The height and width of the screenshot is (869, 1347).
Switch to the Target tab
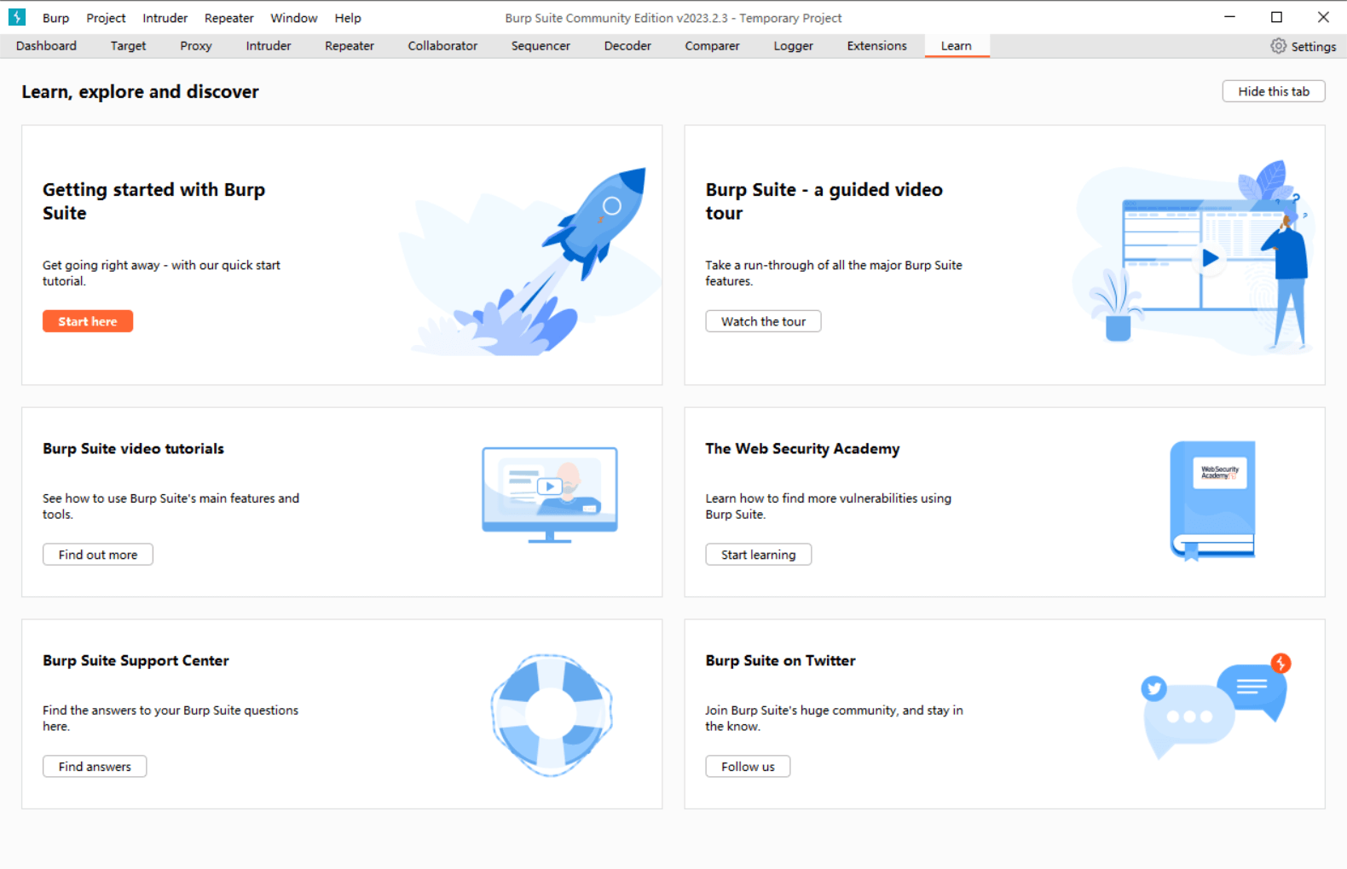(128, 46)
